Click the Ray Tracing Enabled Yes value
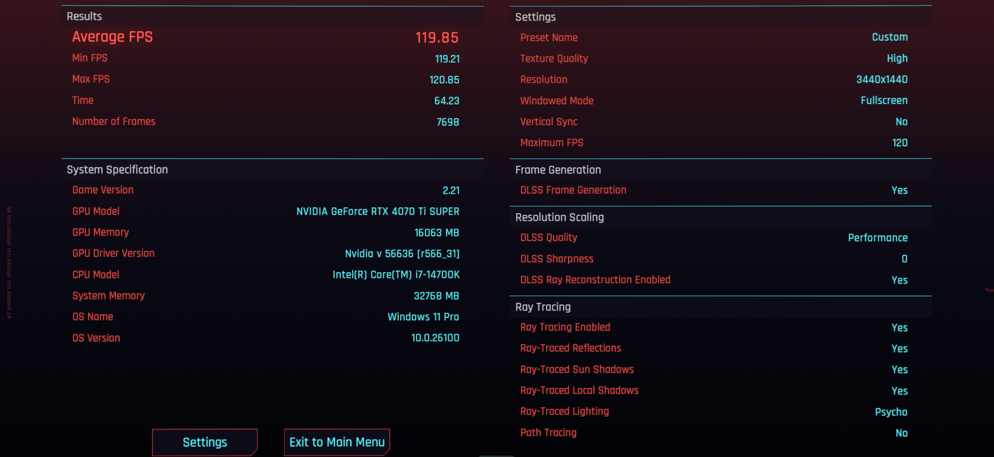Viewport: 994px width, 457px height. pos(899,327)
